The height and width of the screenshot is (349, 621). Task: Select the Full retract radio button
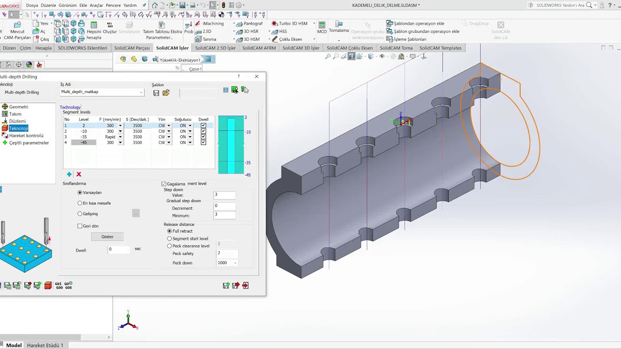169,231
